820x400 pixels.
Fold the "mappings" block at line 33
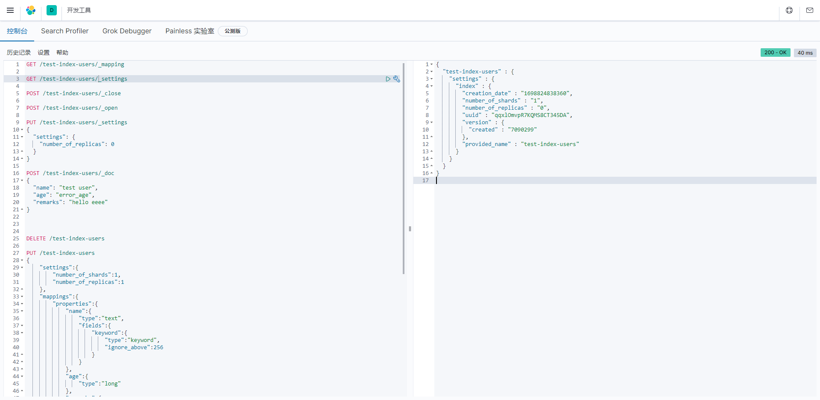click(x=22, y=297)
